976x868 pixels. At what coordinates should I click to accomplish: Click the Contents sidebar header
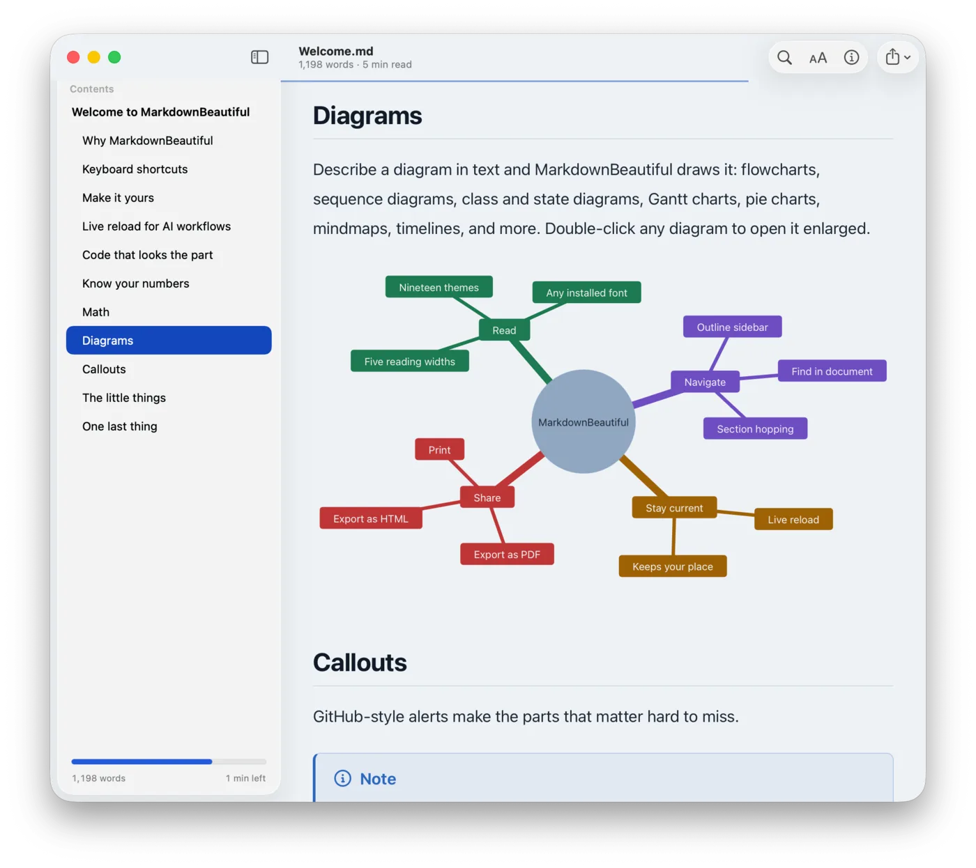tap(91, 89)
